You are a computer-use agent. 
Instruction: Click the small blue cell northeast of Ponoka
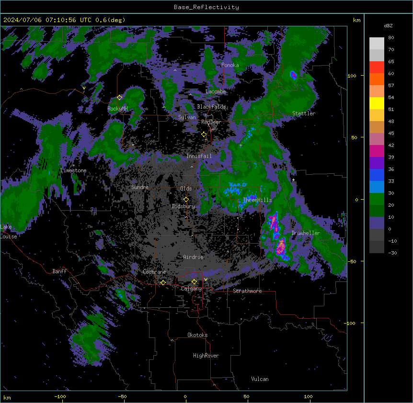293,75
